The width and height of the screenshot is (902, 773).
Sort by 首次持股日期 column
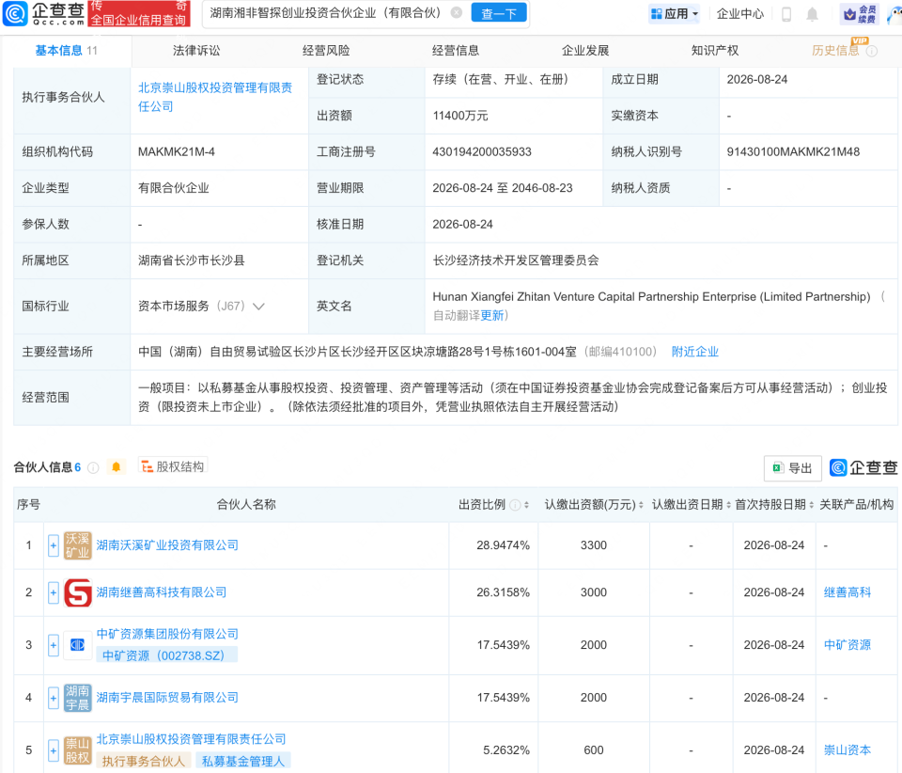(x=811, y=505)
